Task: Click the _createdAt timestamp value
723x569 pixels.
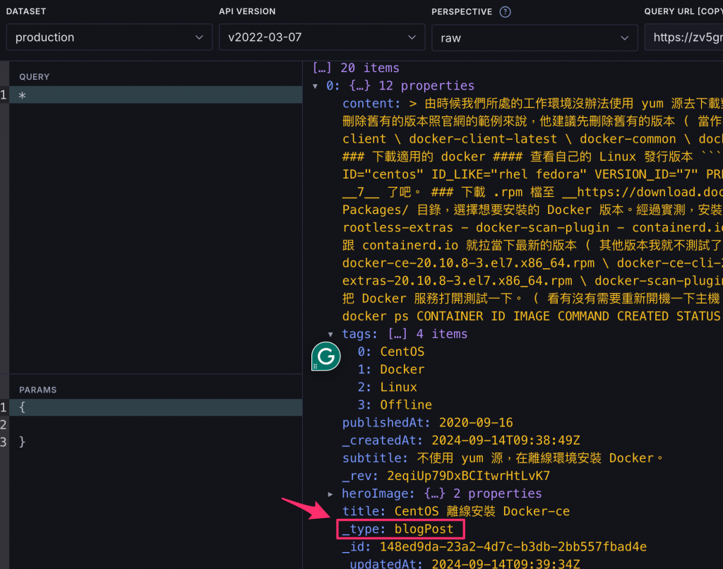Action: (x=506, y=441)
